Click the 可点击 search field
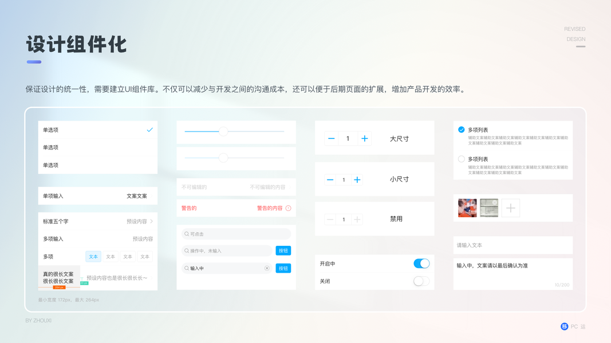Image resolution: width=611 pixels, height=343 pixels. point(236,234)
